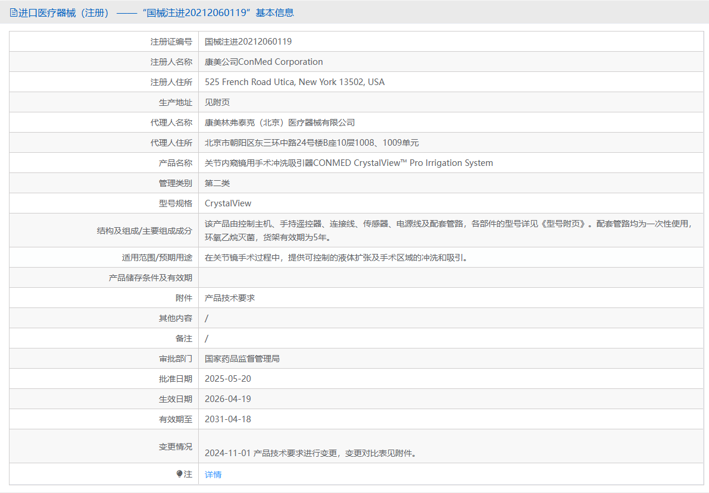The image size is (709, 493).
Task: Click the 备注 label
Action: (x=184, y=338)
